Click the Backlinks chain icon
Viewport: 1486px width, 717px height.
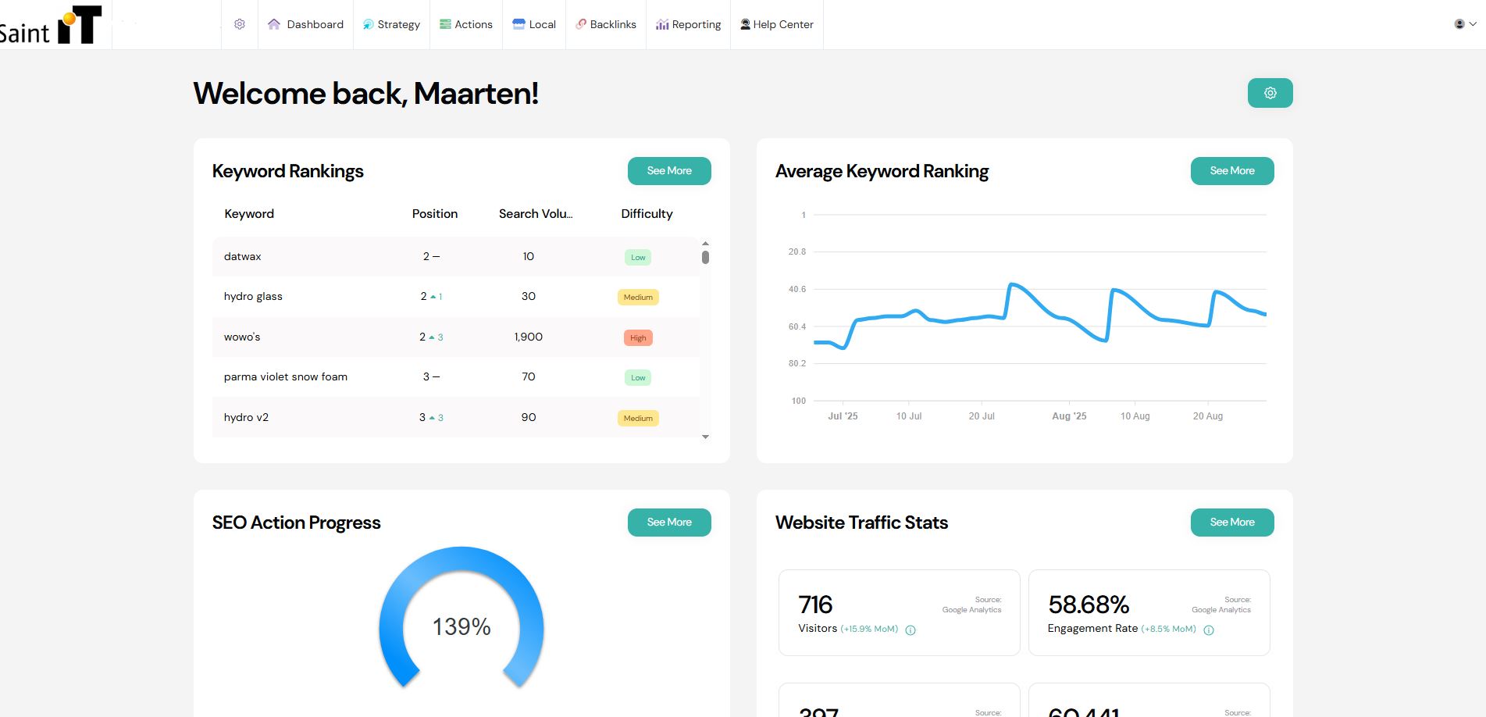pos(581,24)
